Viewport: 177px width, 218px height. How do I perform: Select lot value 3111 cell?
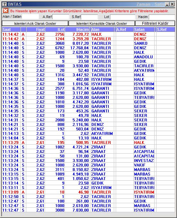pos(55,169)
